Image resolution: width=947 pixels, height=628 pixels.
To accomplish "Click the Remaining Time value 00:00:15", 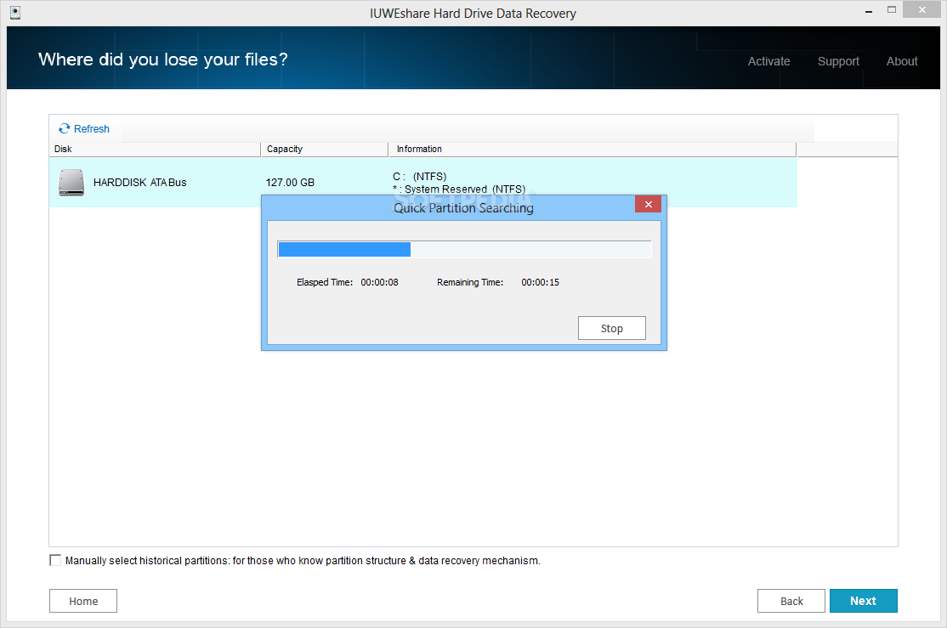I will [x=540, y=282].
